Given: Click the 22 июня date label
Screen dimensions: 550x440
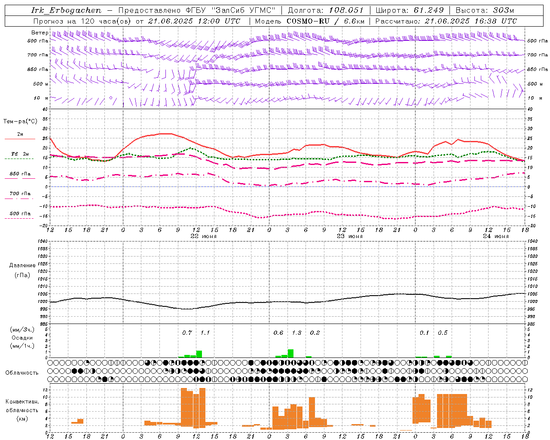Looking at the screenshot, I should [204, 236].
